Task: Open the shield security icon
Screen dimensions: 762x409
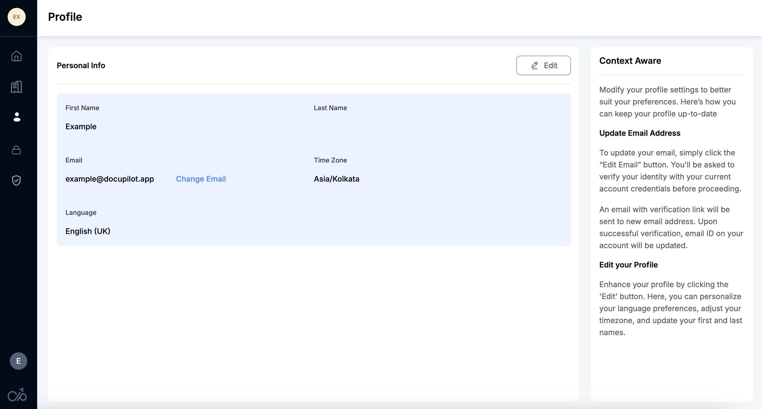Action: [x=17, y=180]
